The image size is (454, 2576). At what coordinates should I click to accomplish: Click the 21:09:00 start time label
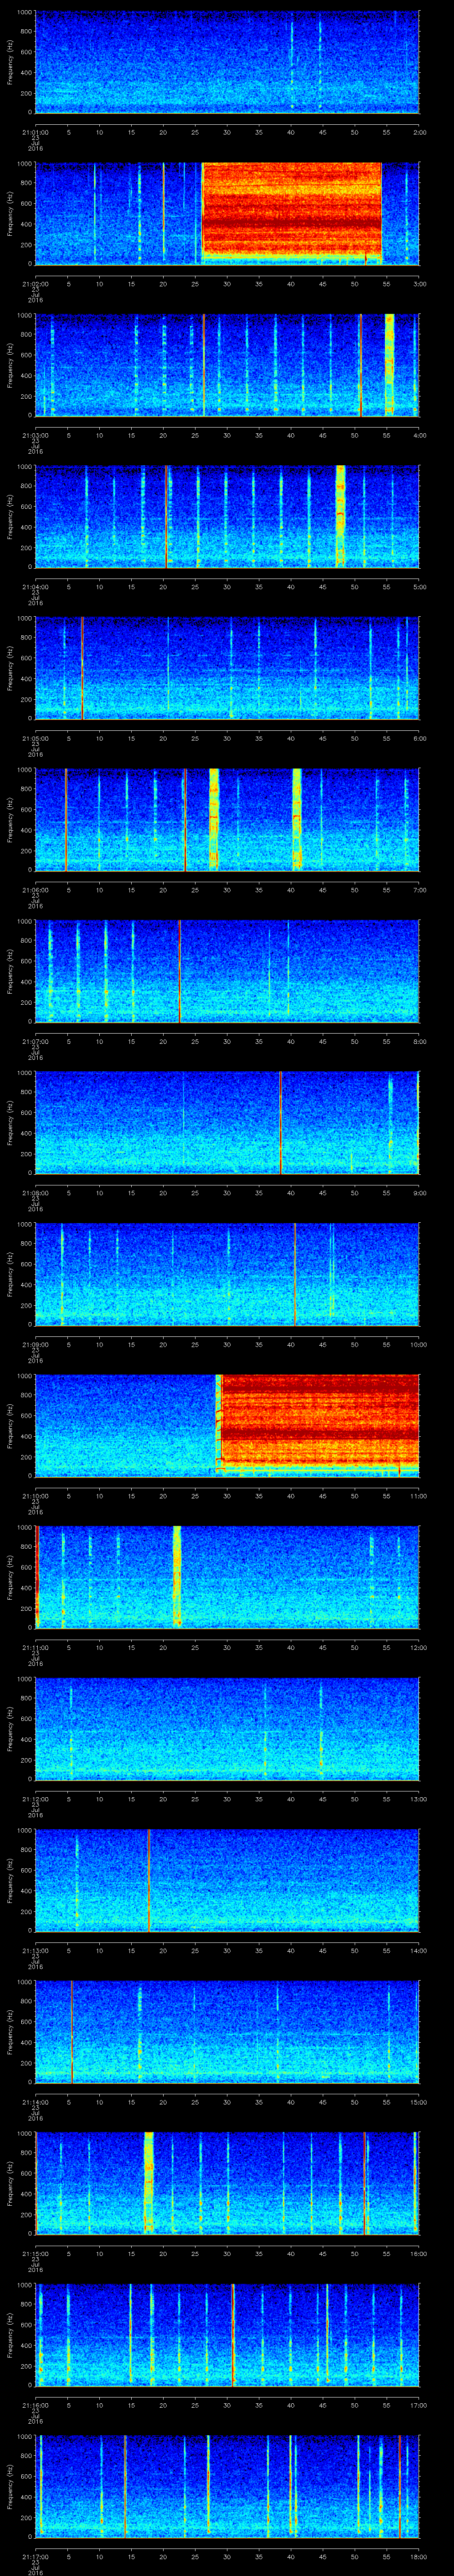35,1344
